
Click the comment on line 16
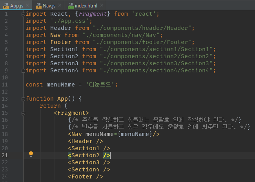[155, 120]
